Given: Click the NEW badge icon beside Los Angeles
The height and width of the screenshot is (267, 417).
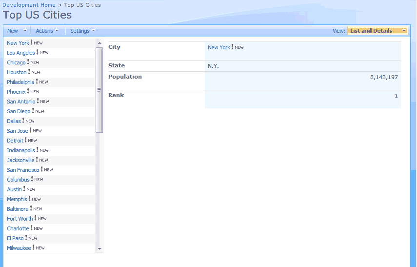Looking at the screenshot, I should [42, 53].
